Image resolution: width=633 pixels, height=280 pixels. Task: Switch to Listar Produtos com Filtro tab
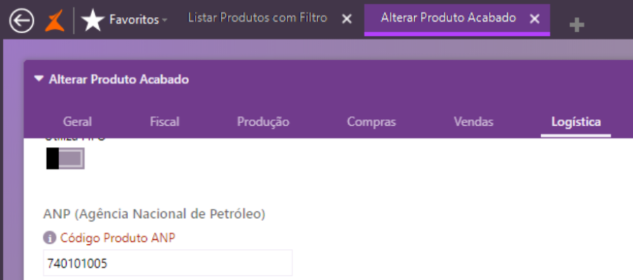[257, 18]
